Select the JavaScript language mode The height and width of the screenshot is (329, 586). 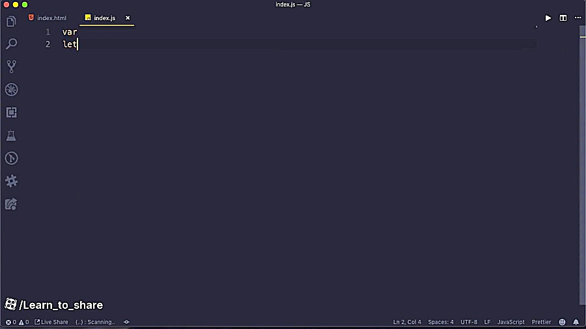[x=511, y=322]
